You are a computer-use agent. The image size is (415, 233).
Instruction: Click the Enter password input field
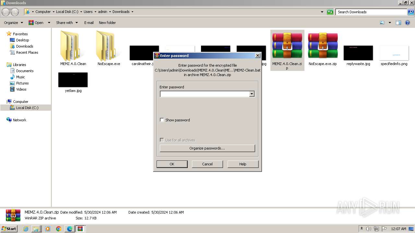204,94
